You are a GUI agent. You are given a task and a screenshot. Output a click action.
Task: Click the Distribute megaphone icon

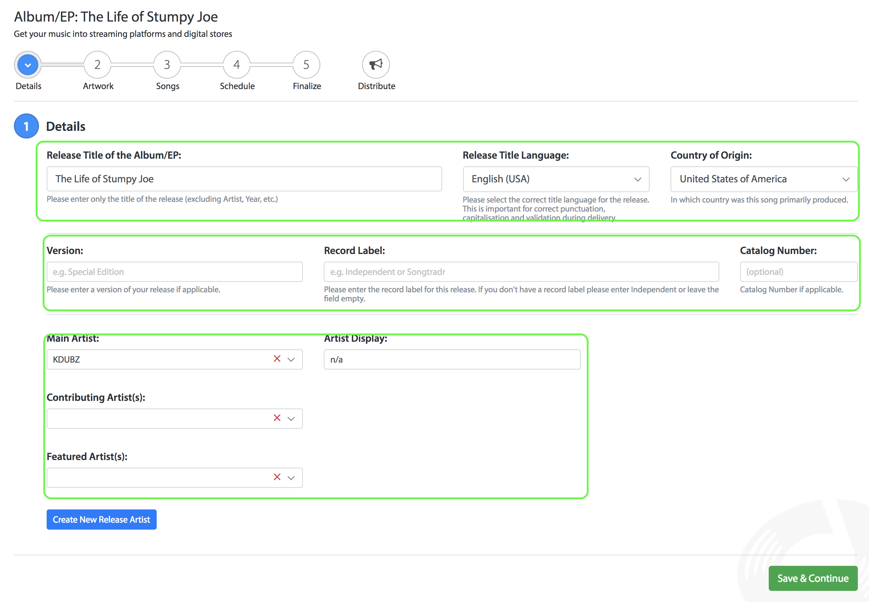[x=376, y=65]
